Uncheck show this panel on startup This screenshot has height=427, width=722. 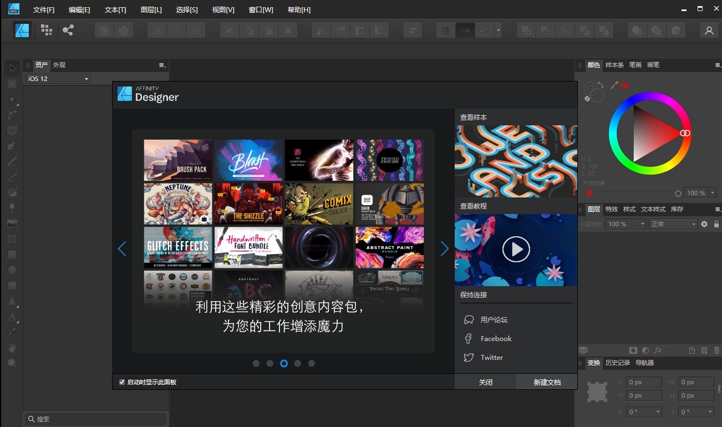tap(122, 382)
